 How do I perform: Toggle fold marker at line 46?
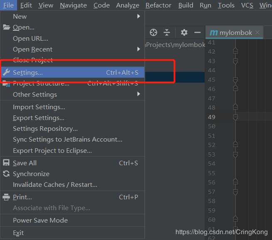click(x=235, y=88)
